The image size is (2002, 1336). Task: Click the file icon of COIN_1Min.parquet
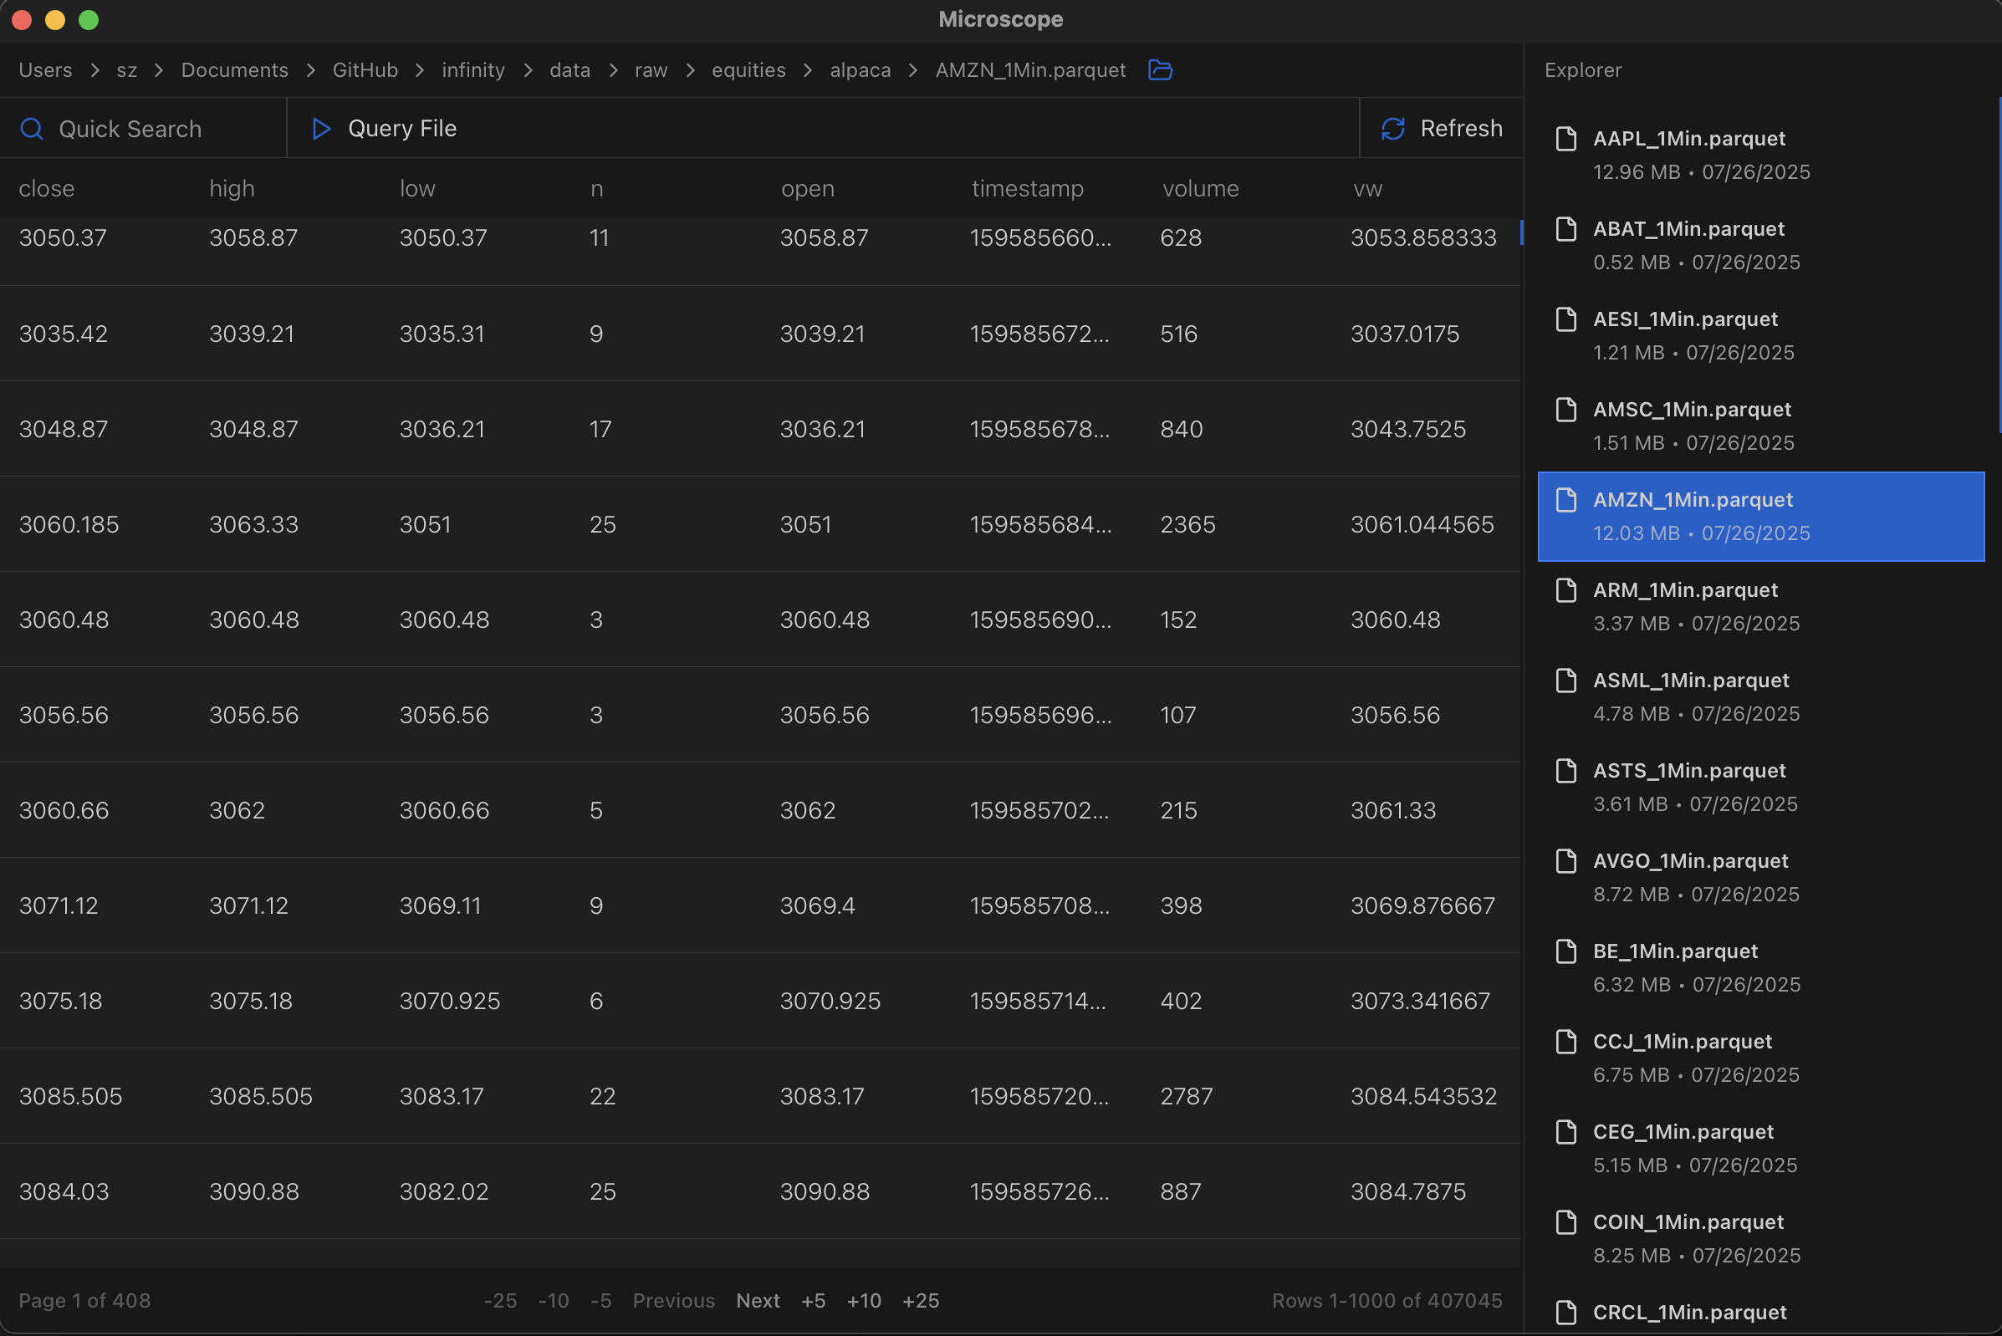pos(1565,1221)
